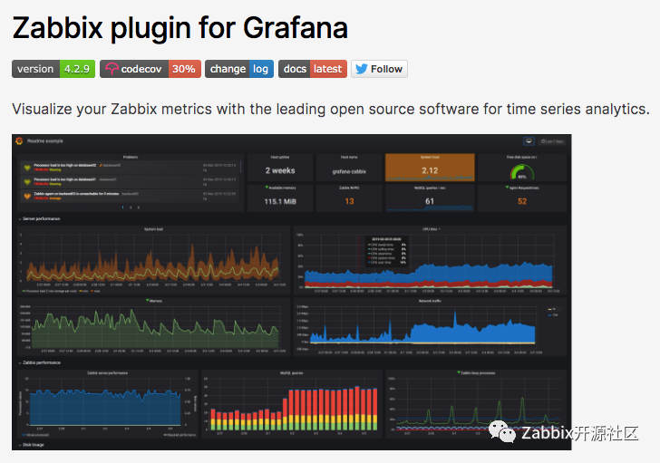Click the codecov umbrella logo icon
This screenshot has width=660, height=463.
[112, 69]
